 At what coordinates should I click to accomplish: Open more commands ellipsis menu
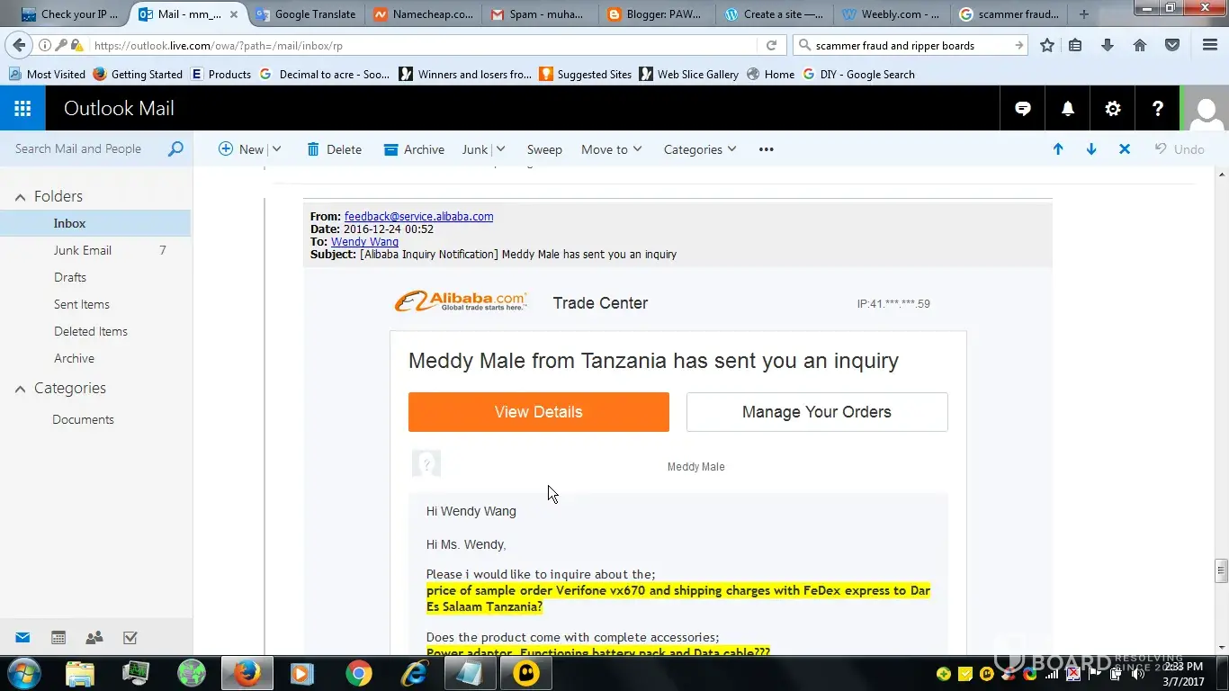tap(767, 149)
